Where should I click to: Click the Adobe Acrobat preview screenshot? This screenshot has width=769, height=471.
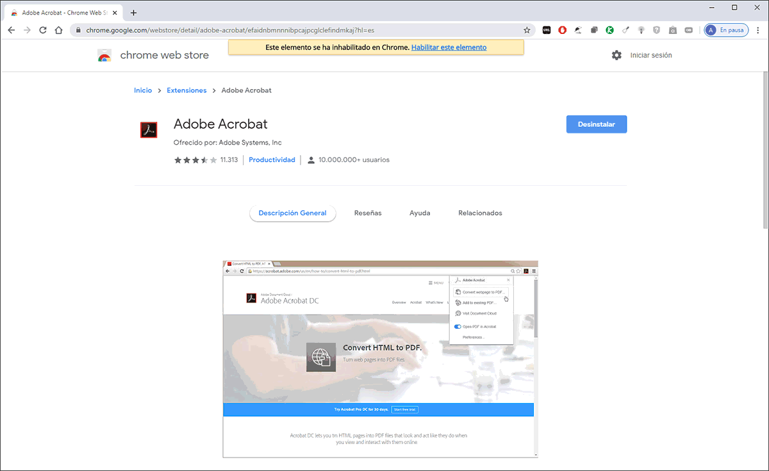tap(380, 359)
